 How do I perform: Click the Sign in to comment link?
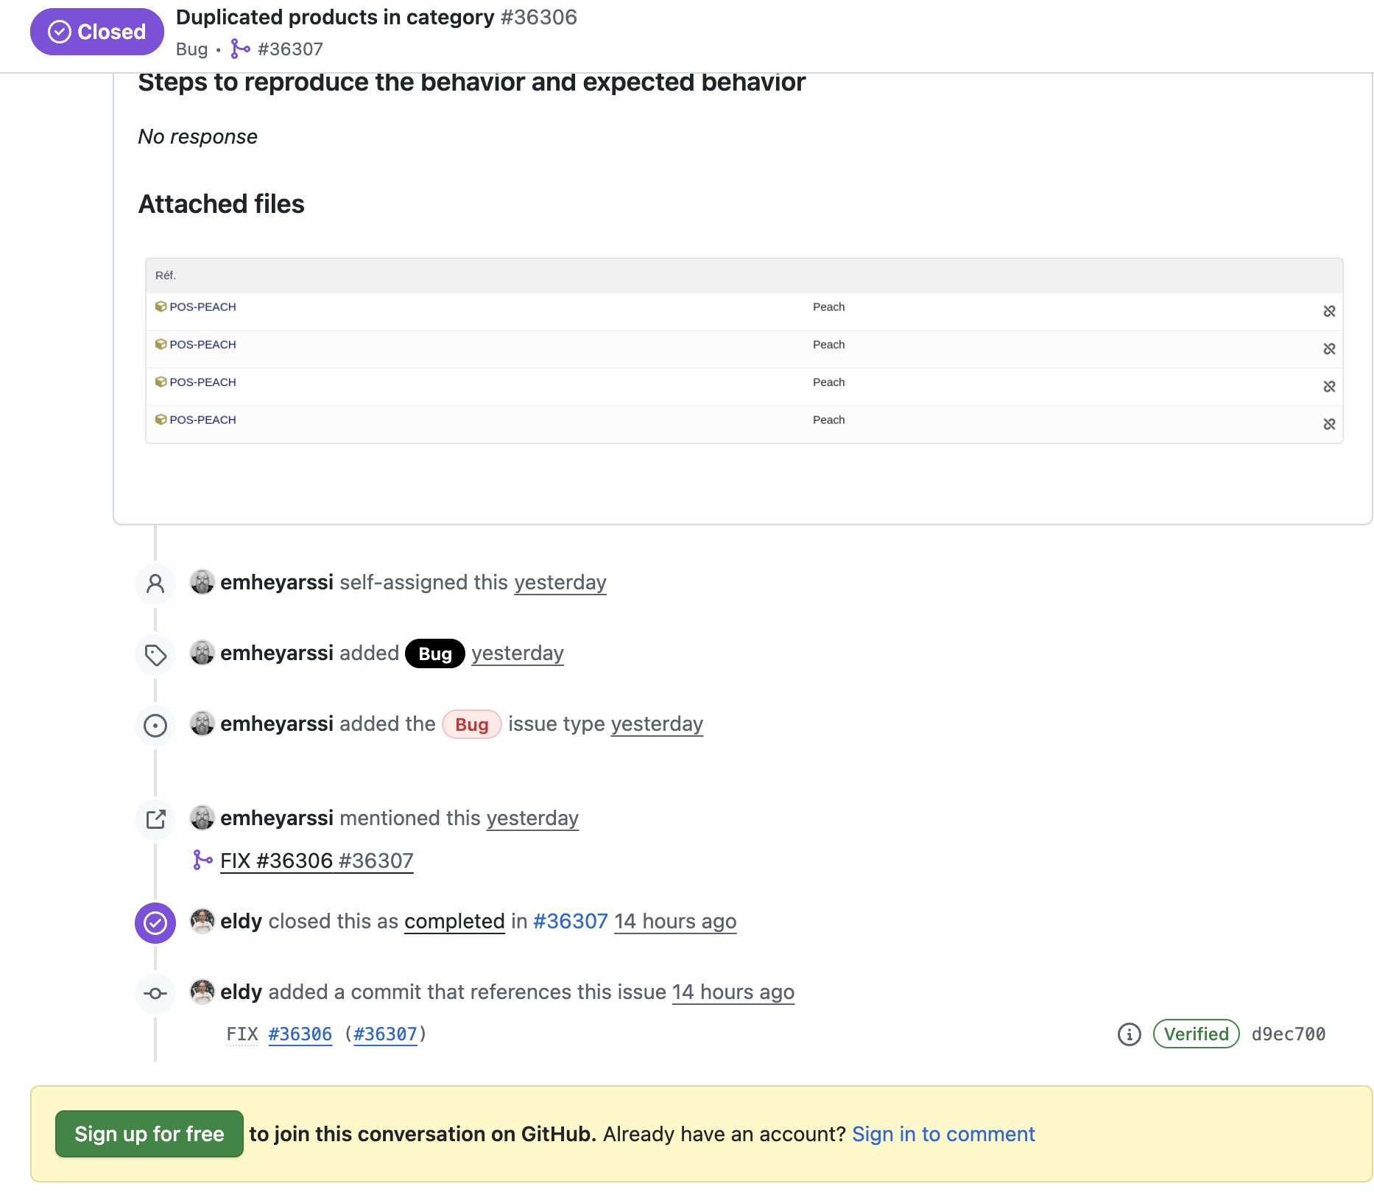(x=943, y=1134)
